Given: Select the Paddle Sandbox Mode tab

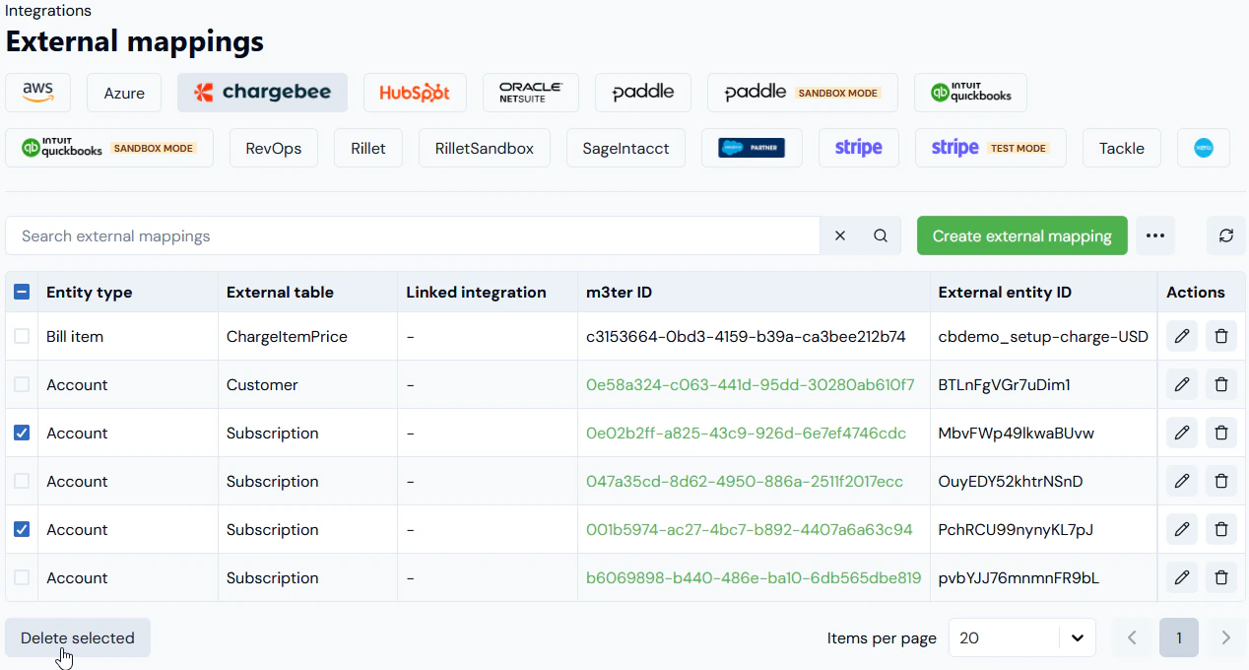Looking at the screenshot, I should tap(803, 93).
